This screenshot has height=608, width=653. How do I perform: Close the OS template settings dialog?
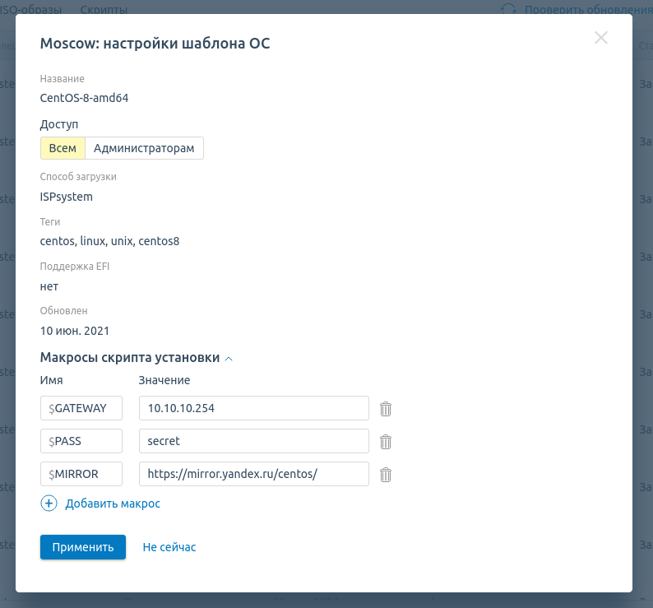tap(601, 38)
